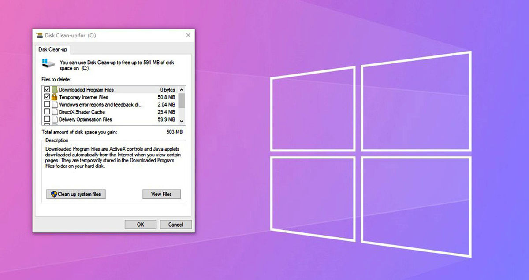Screen dimensions: 529x280
Task: Click the Downloaded Program Files folder icon
Action: [x=55, y=90]
